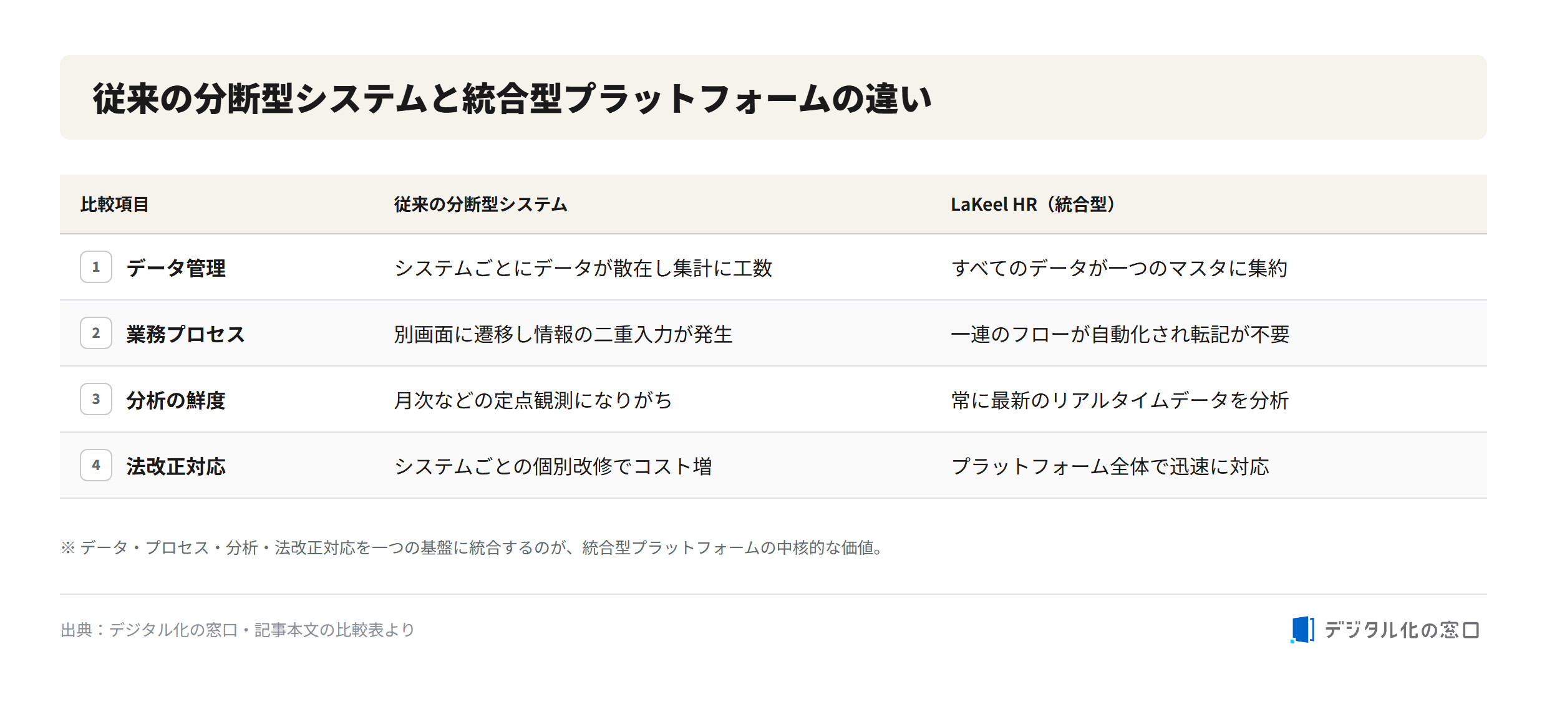Image resolution: width=1547 pixels, height=702 pixels.
Task: Click cell システムごとの個別改修でコスト増
Action: pyautogui.click(x=553, y=466)
